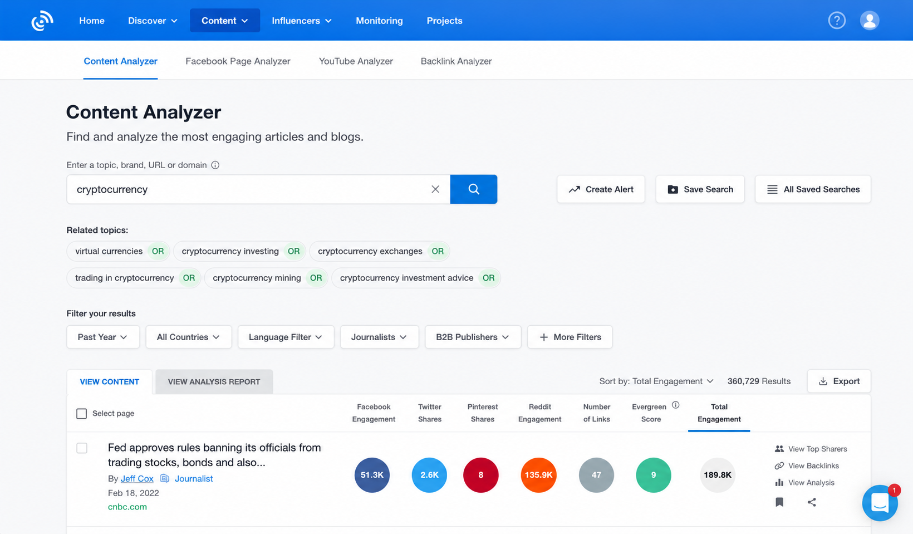Open the chat messenger bubble
913x534 pixels.
click(880, 503)
